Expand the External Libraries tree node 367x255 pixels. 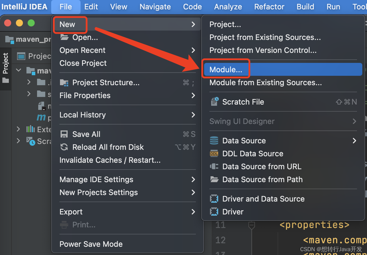(x=18, y=129)
